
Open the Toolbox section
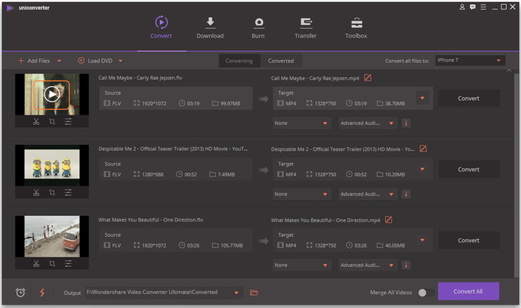[x=356, y=28]
